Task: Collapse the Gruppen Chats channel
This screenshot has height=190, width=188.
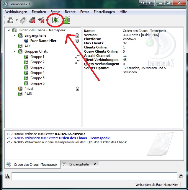Action: (14, 51)
